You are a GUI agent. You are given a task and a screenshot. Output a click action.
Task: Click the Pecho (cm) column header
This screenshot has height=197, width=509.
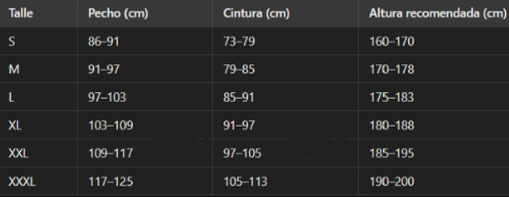click(x=118, y=14)
